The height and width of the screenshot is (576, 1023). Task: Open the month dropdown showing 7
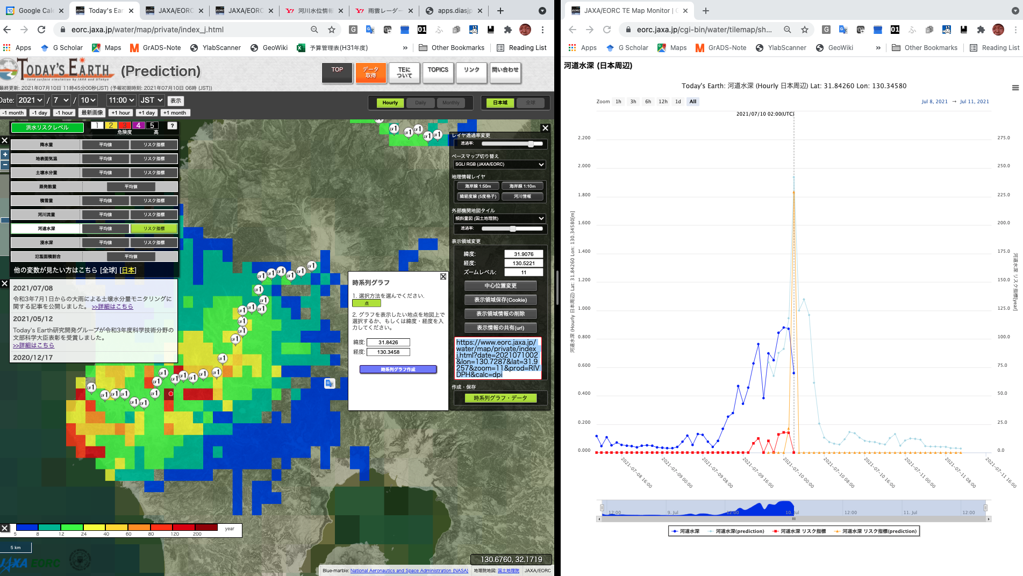tap(61, 100)
